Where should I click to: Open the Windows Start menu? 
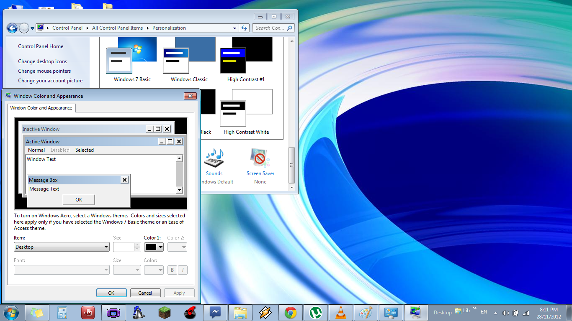coord(11,312)
